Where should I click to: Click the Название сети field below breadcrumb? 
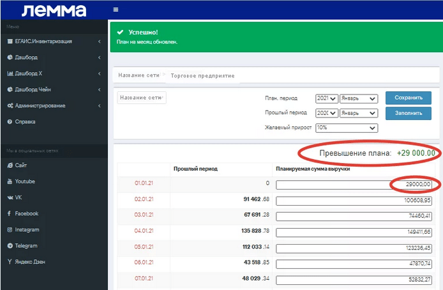142,98
